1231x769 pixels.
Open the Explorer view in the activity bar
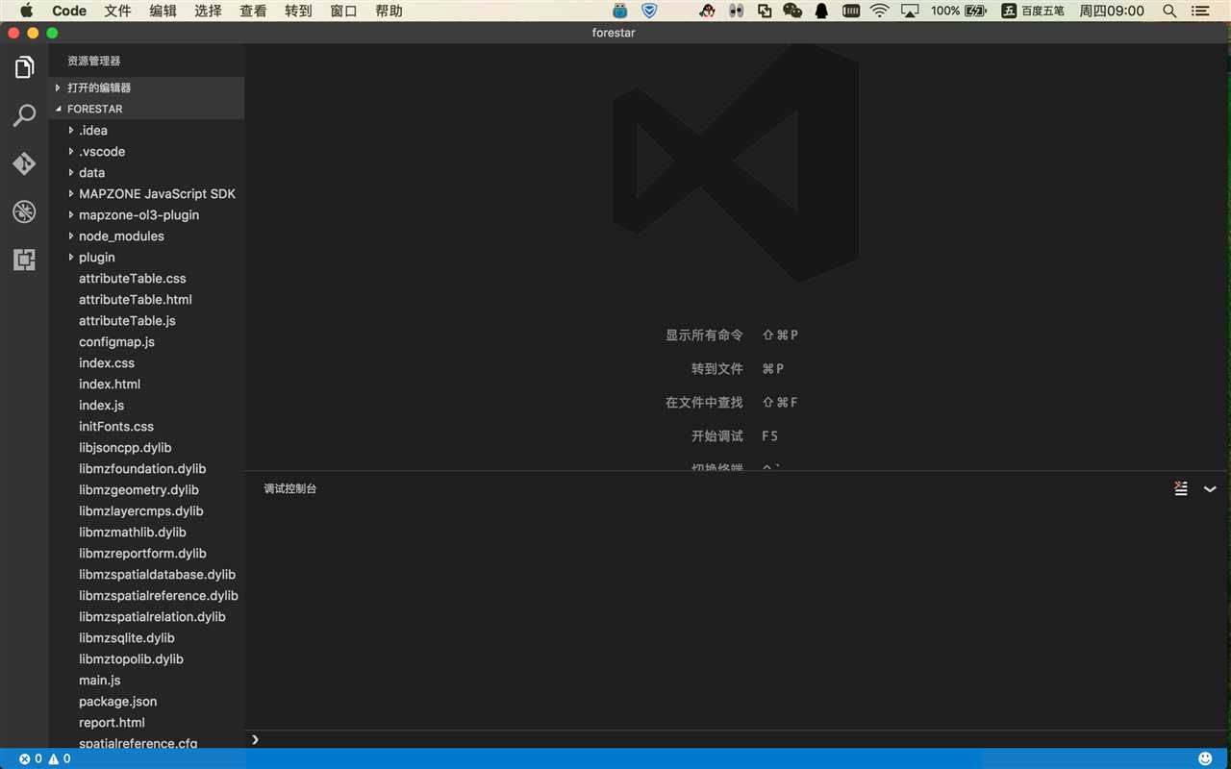pos(24,67)
